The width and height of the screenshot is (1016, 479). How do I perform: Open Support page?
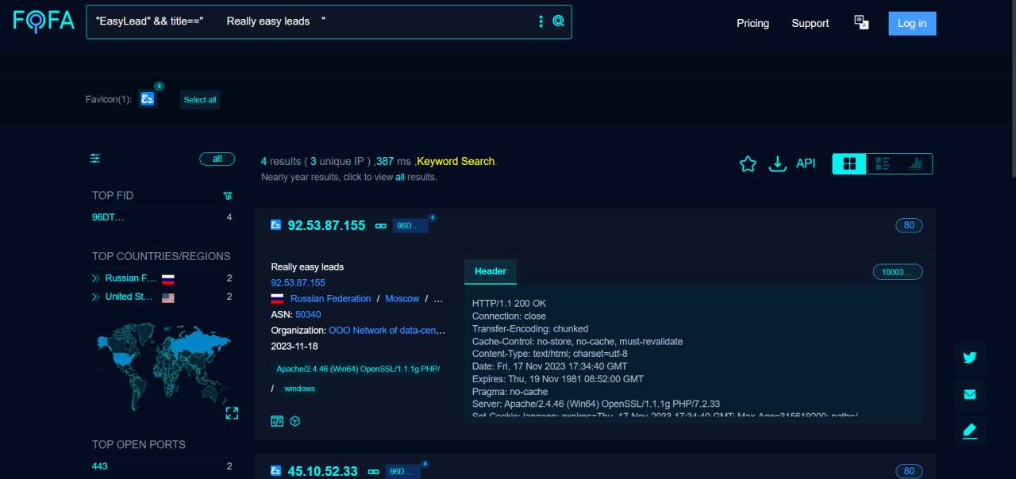(810, 23)
